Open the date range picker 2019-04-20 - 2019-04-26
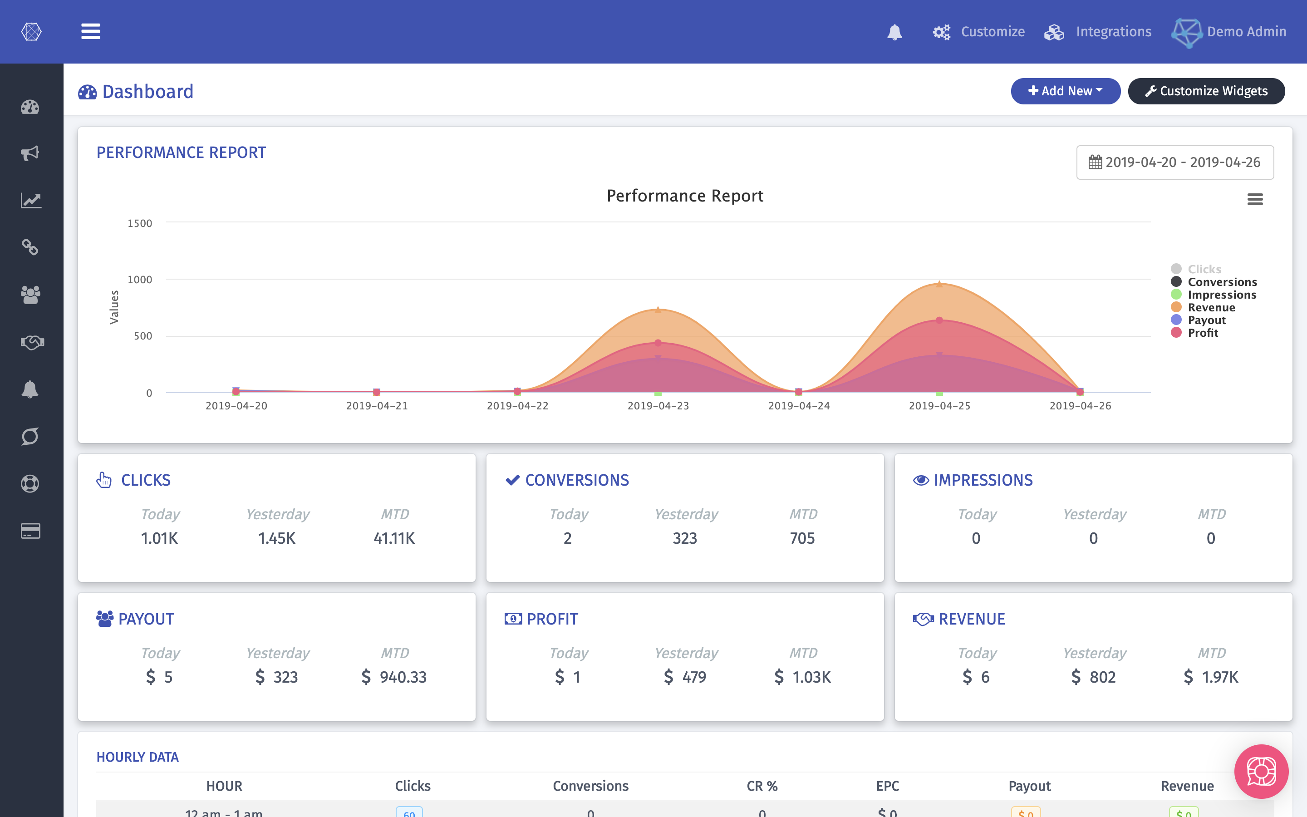This screenshot has height=817, width=1307. tap(1175, 162)
